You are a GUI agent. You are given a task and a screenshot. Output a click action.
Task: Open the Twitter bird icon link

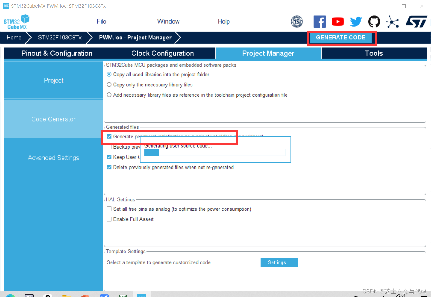pos(356,22)
